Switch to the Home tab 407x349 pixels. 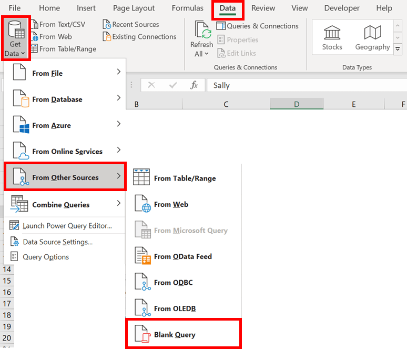pos(49,8)
